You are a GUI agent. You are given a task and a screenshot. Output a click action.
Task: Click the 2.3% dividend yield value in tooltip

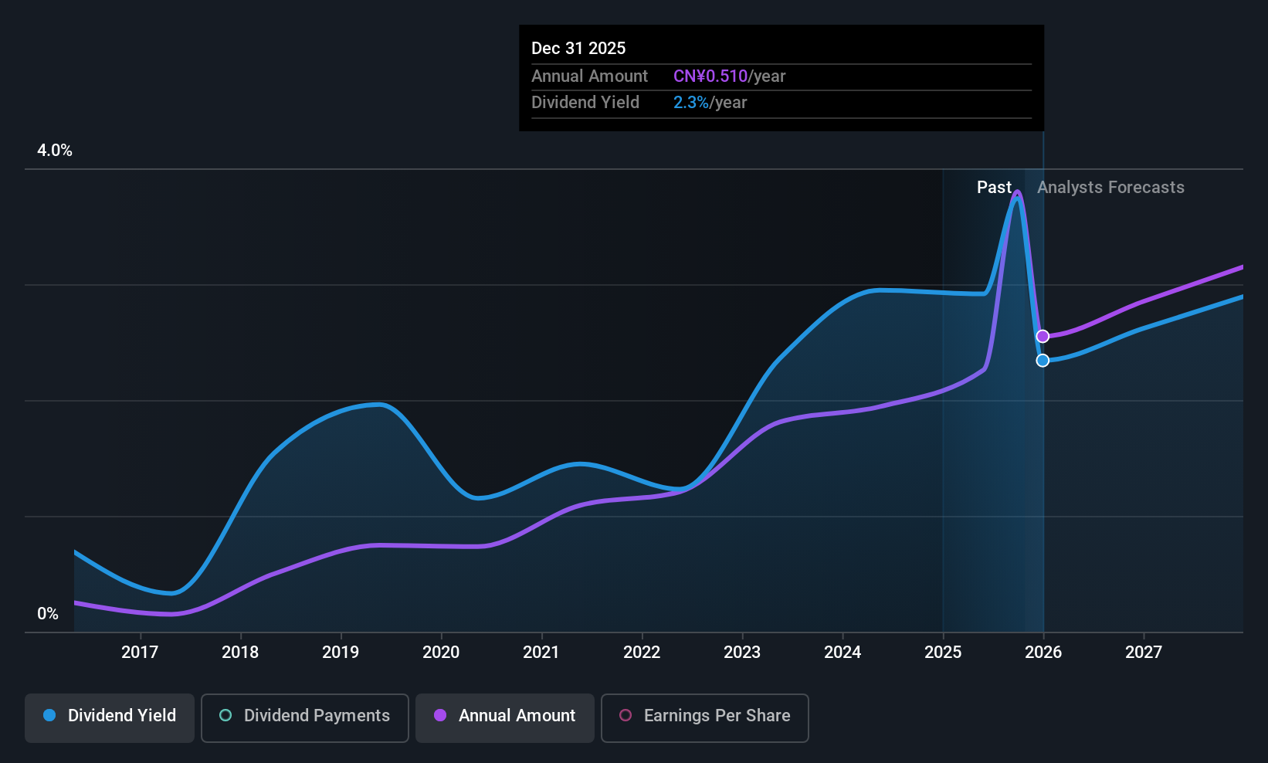click(x=691, y=103)
